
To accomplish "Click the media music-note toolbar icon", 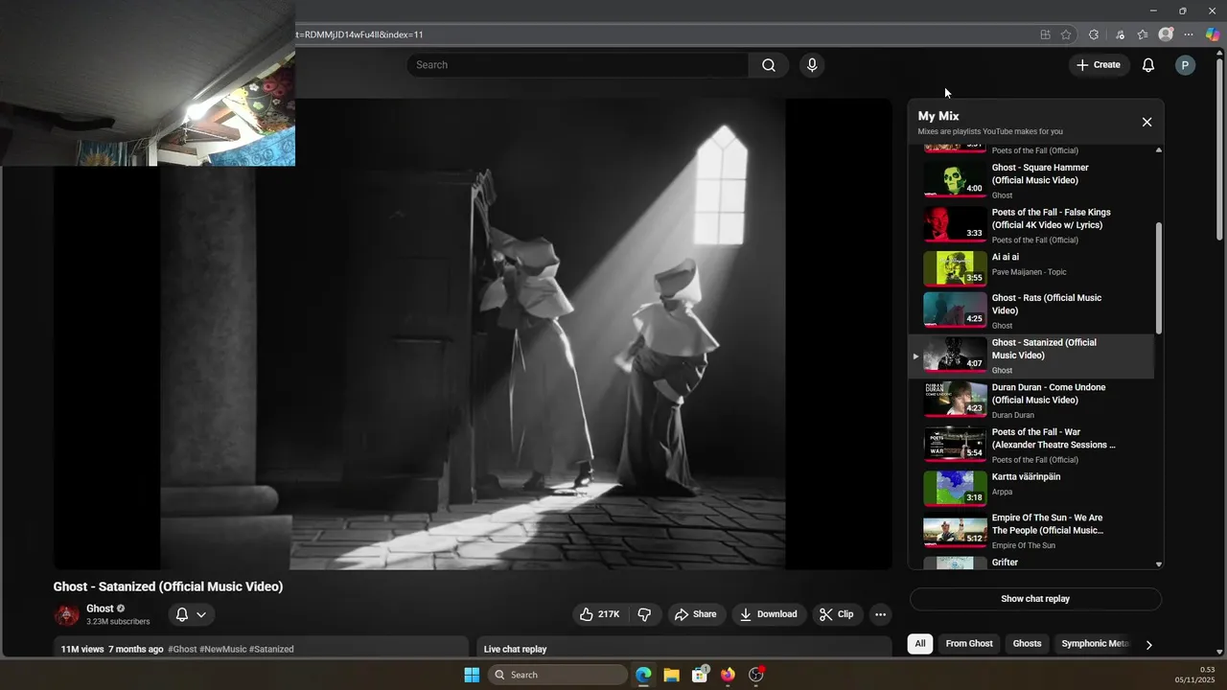I will pyautogui.click(x=1120, y=34).
